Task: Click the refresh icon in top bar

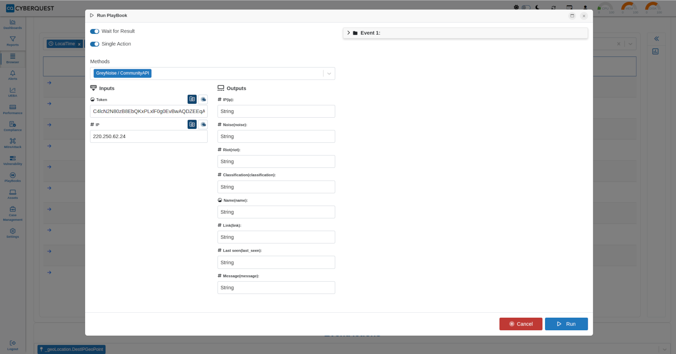Action: pos(553,8)
